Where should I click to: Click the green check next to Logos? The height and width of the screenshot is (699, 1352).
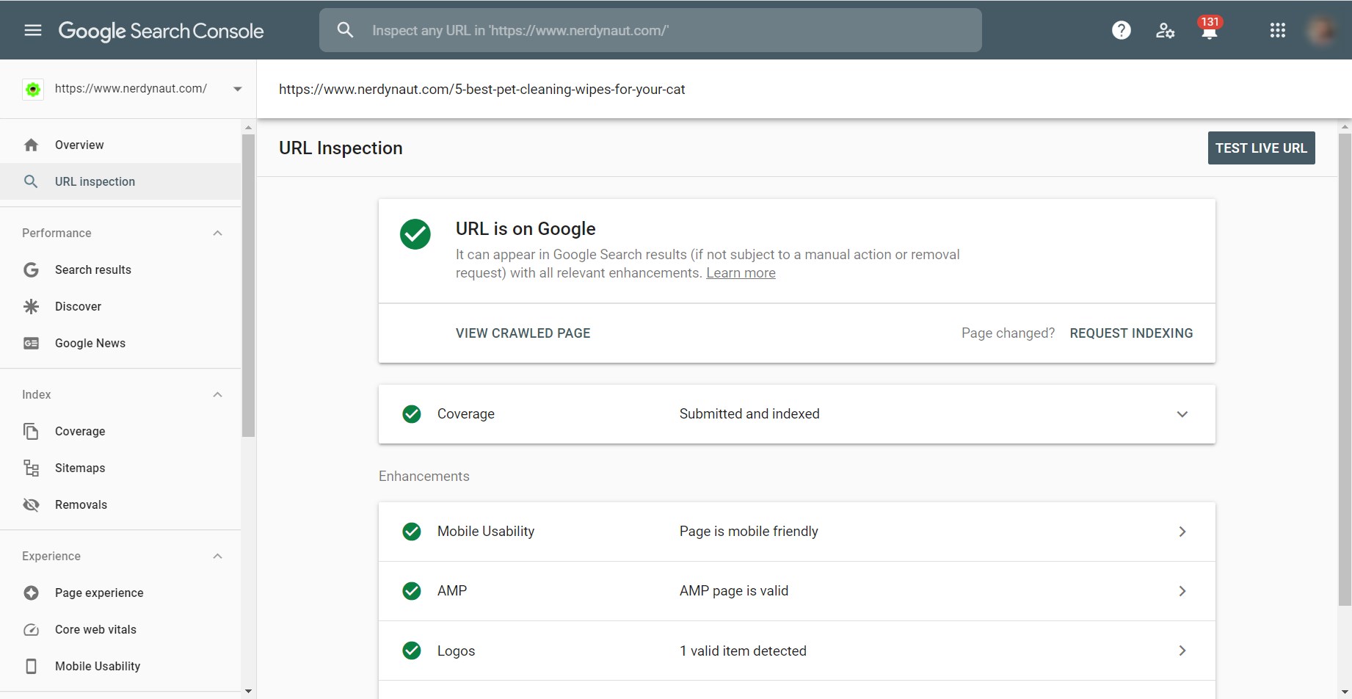point(412,651)
